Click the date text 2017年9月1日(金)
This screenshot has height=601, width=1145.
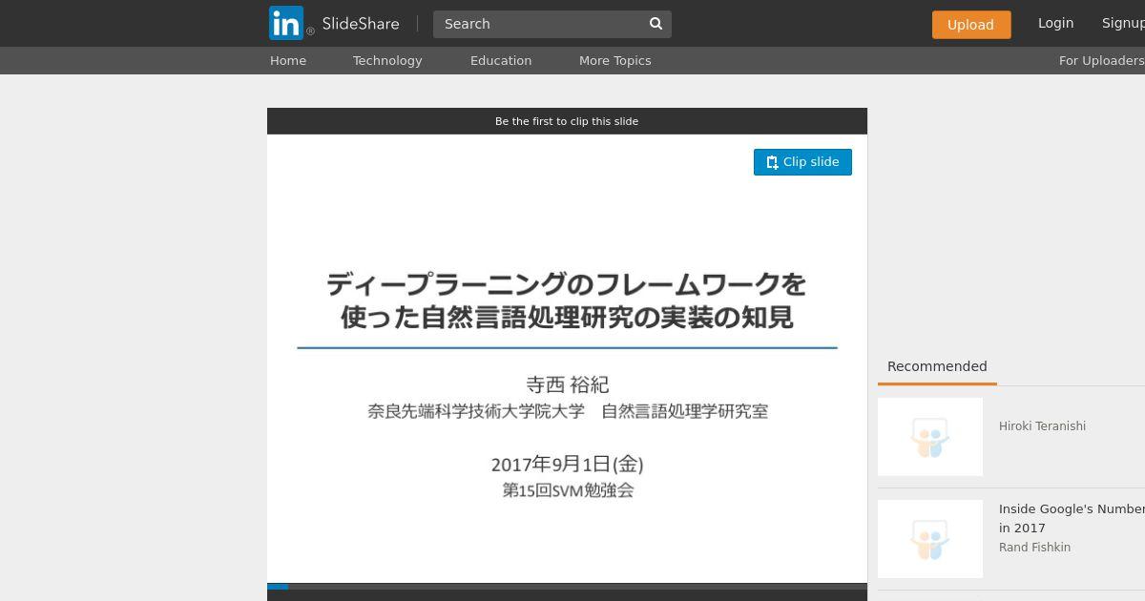point(567,465)
